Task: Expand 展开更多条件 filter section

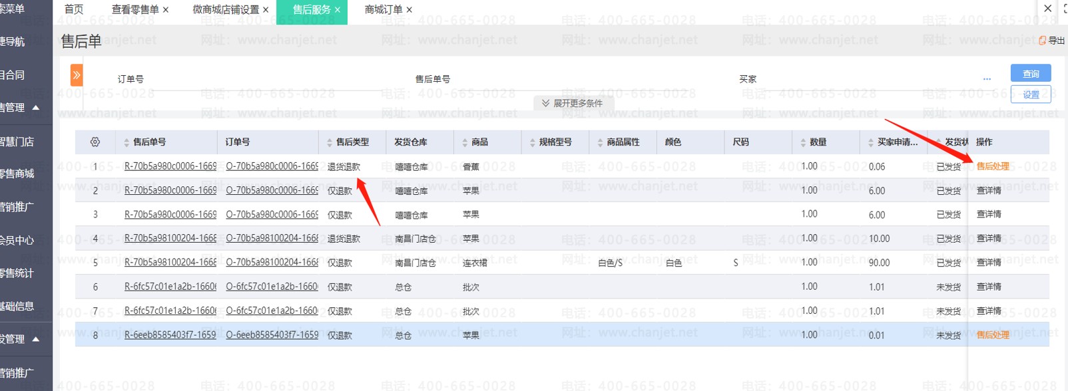Action: pos(573,103)
